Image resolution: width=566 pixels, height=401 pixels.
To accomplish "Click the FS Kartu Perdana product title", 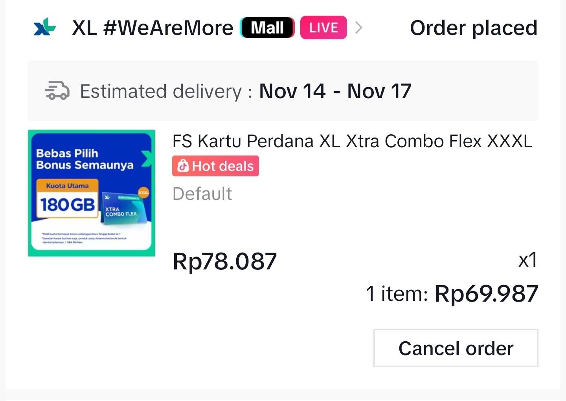I will coord(353,141).
